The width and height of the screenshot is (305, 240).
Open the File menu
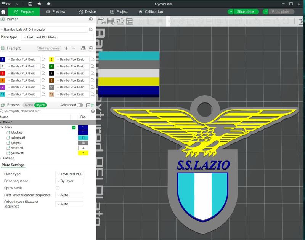6,4
